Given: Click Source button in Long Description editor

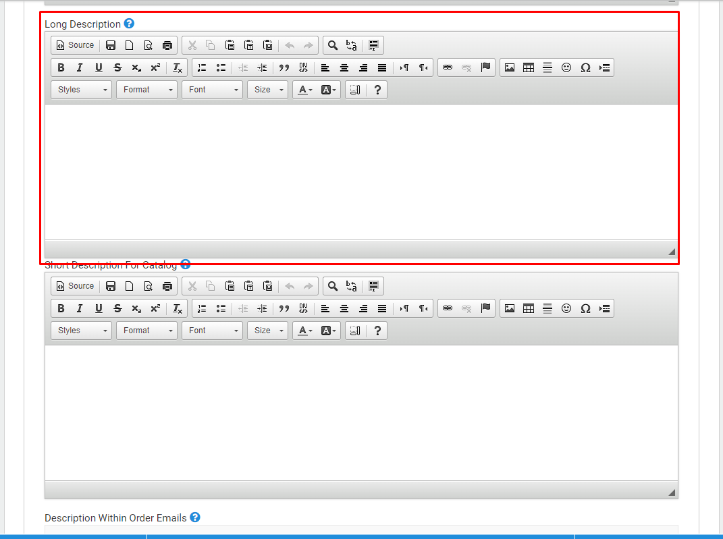Looking at the screenshot, I should tap(75, 45).
